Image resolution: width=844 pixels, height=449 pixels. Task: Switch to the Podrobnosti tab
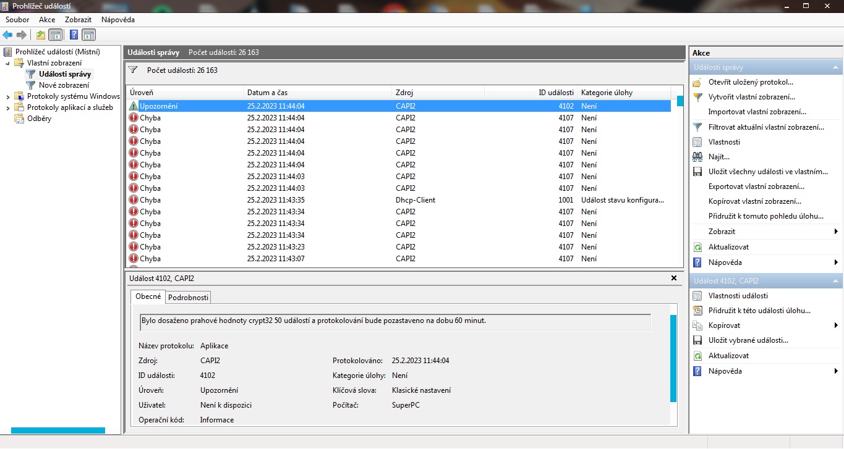pyautogui.click(x=189, y=297)
